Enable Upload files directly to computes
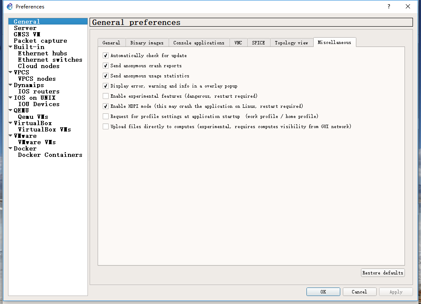The height and width of the screenshot is (304, 421). 106,126
